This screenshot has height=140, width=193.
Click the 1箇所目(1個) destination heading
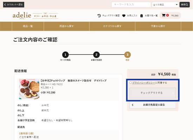click(x=26, y=133)
